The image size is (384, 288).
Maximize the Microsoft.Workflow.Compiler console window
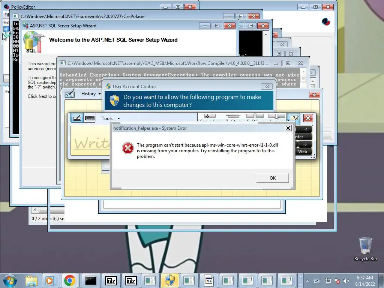point(288,63)
